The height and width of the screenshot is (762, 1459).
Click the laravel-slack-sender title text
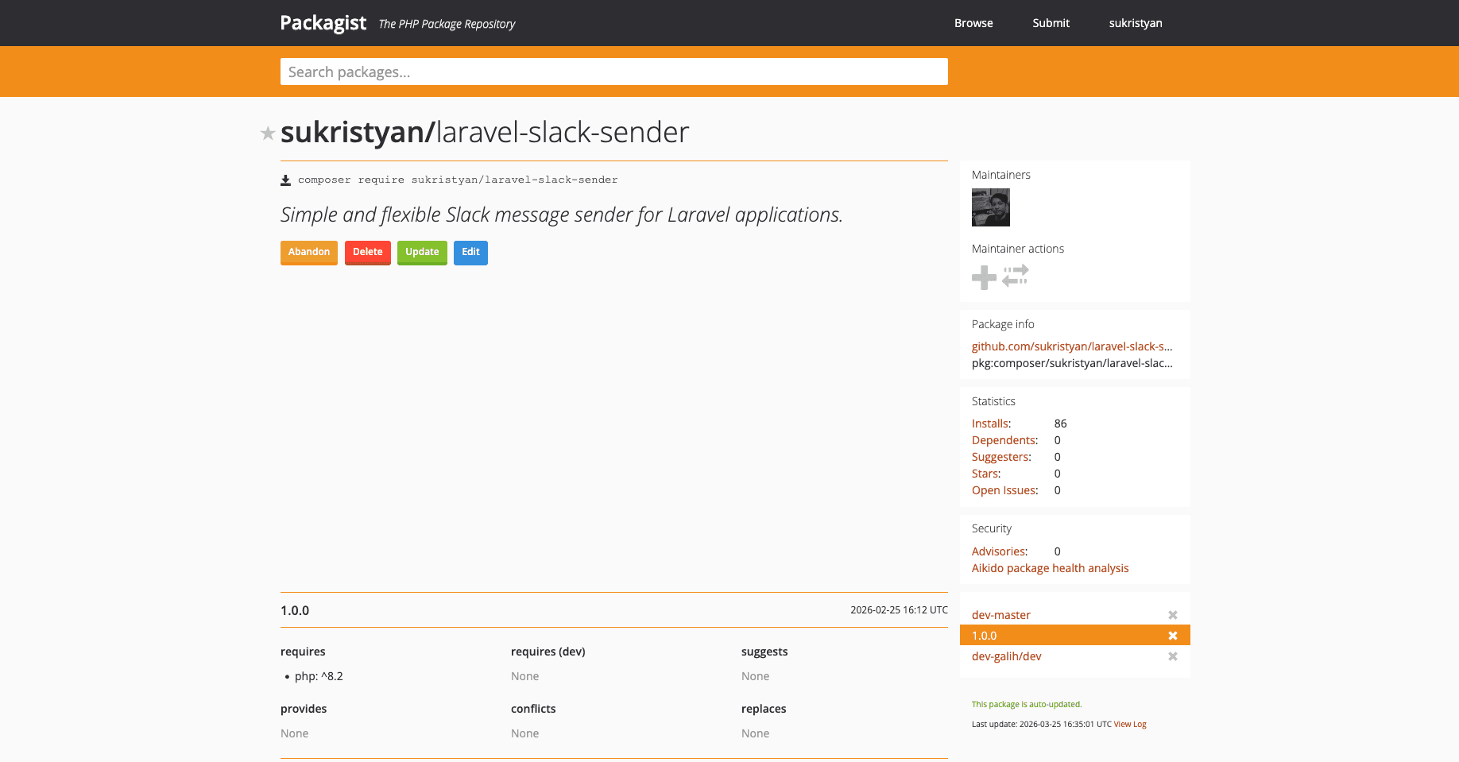click(563, 133)
